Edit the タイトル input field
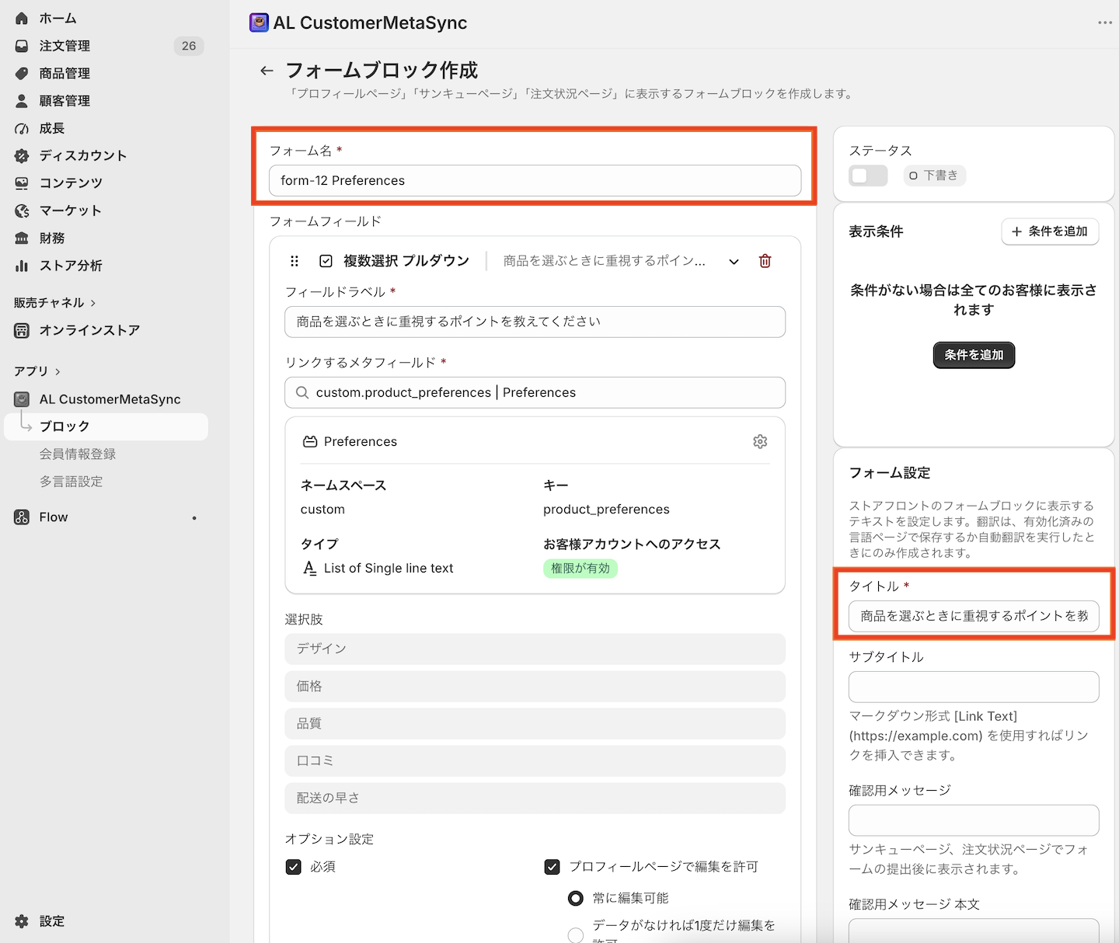The height and width of the screenshot is (943, 1119). (x=974, y=616)
